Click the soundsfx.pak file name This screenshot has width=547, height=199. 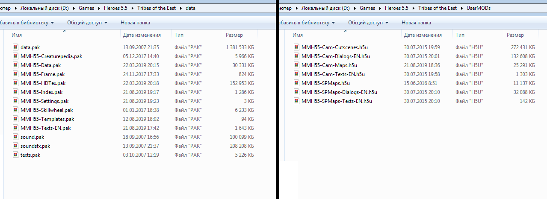coord(35,146)
